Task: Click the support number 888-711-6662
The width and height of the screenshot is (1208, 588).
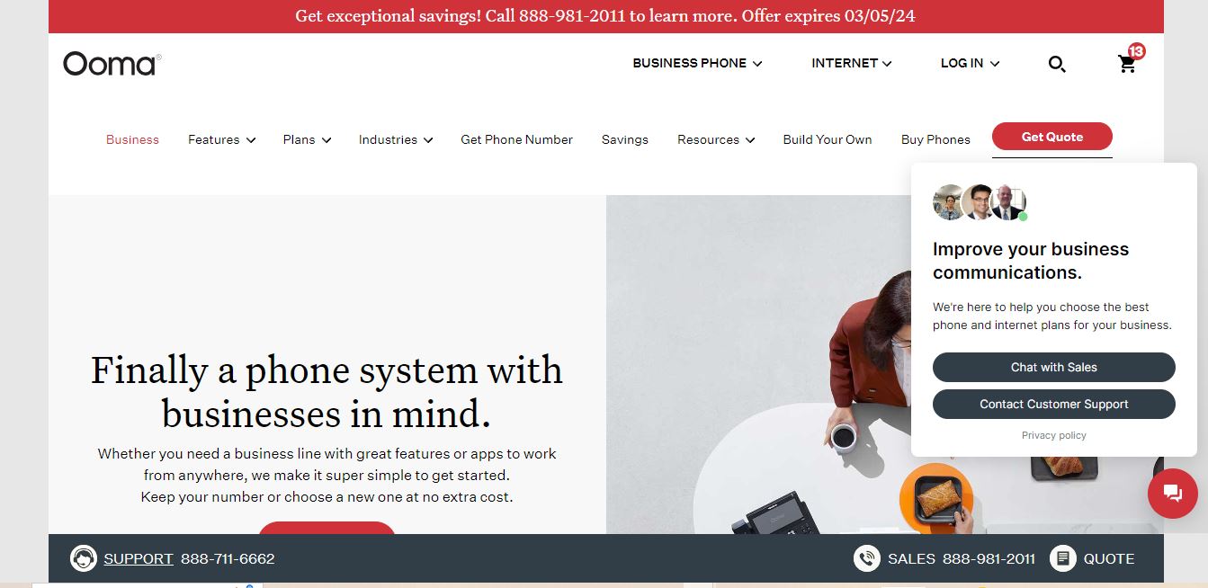Action: click(x=228, y=558)
